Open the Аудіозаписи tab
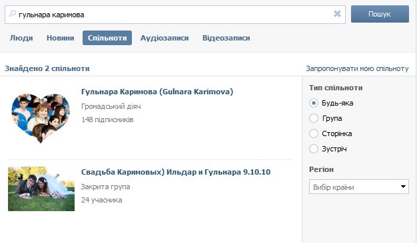 (x=165, y=38)
